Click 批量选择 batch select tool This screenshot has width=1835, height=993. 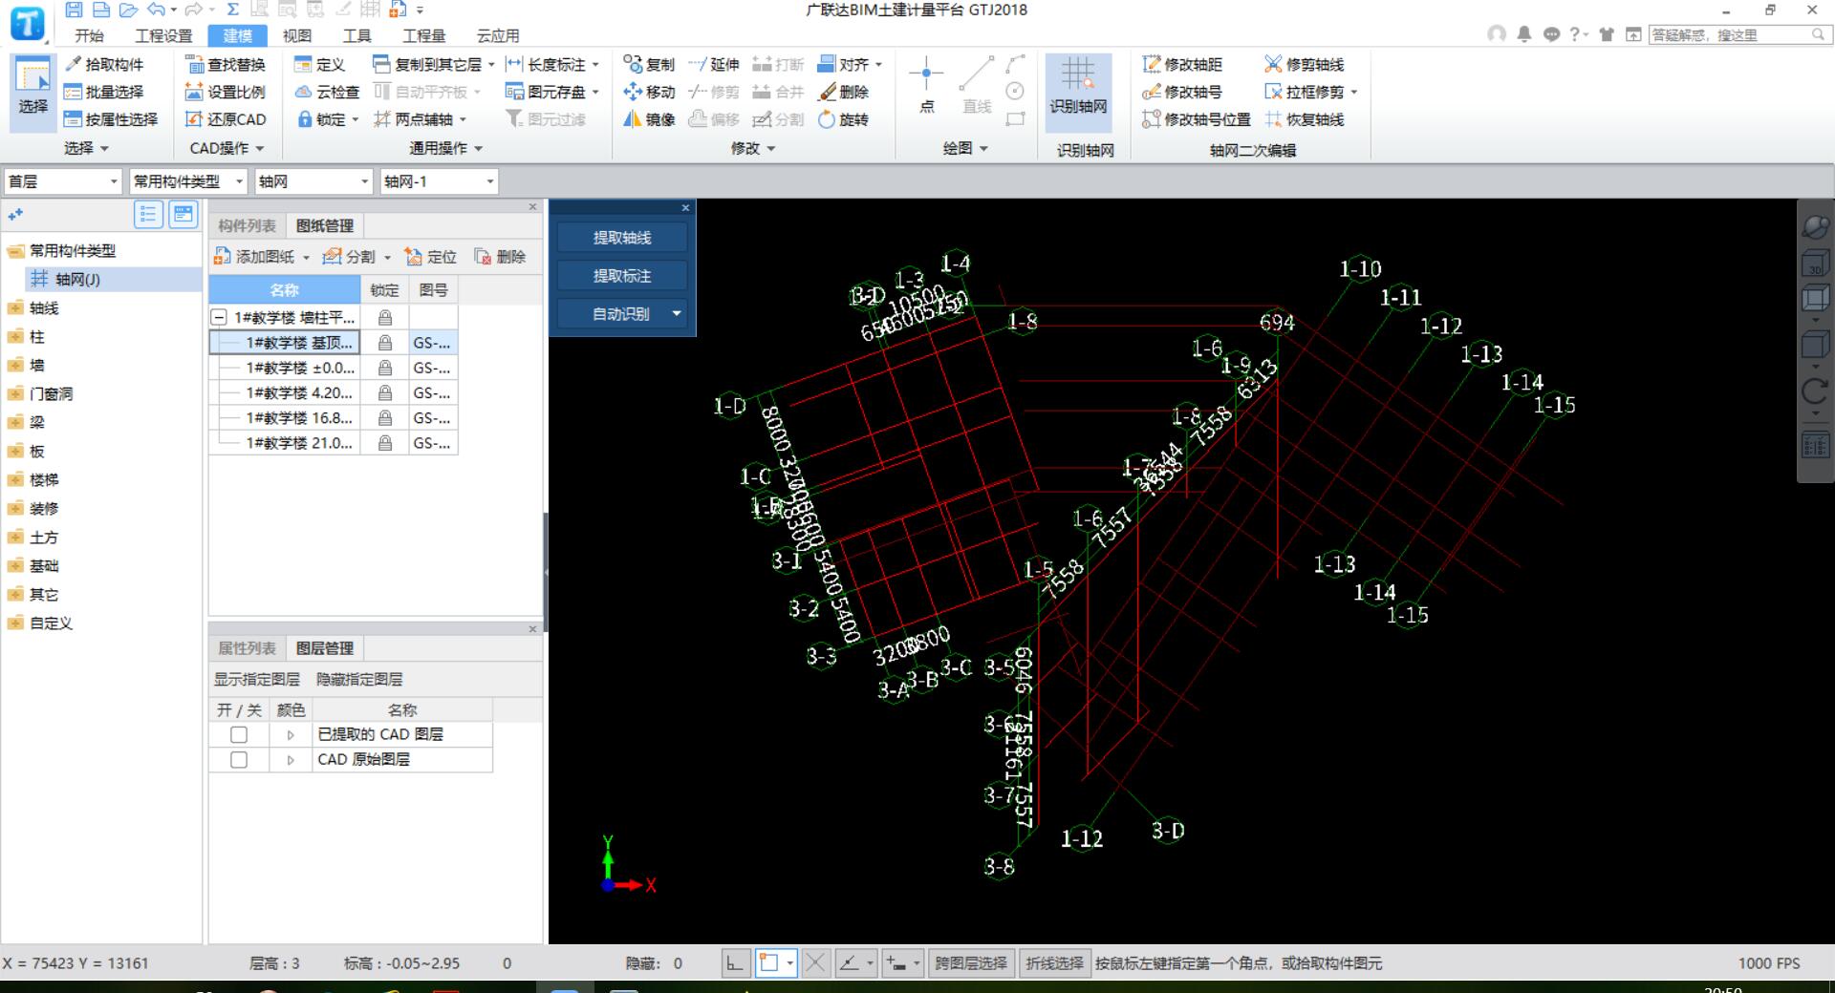tap(104, 93)
